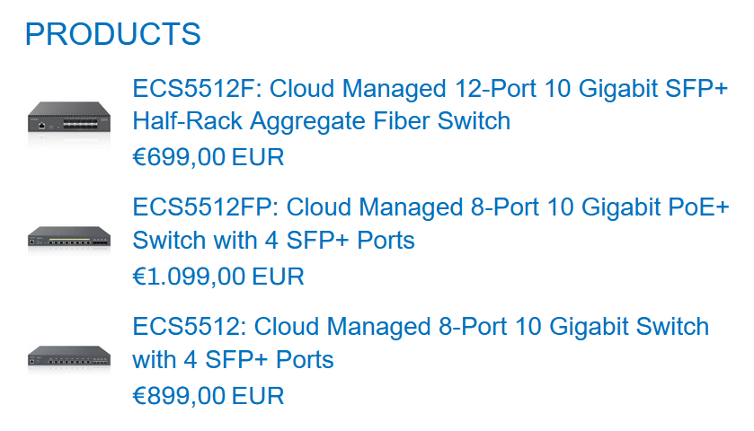754x431 pixels.
Task: Click the ECS5512 switch product image
Action: tap(69, 356)
